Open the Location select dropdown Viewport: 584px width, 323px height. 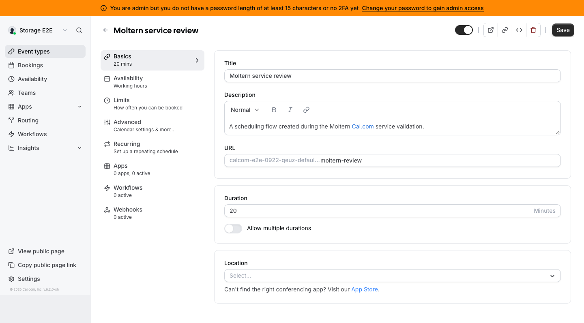click(x=393, y=276)
